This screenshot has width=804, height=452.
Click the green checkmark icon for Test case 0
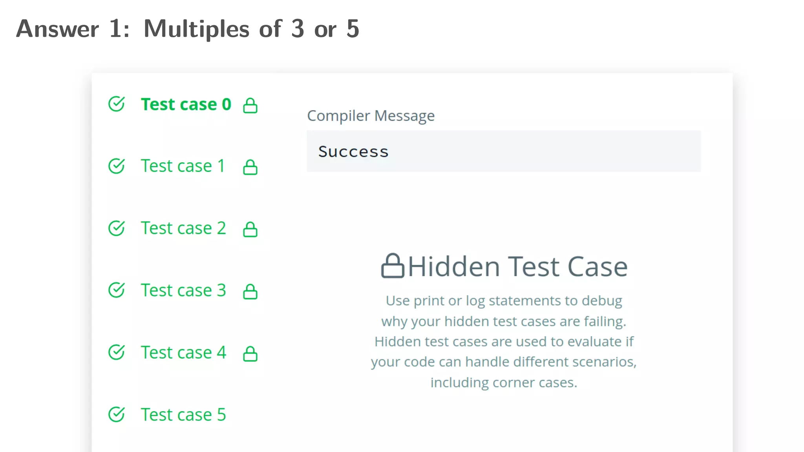(117, 104)
